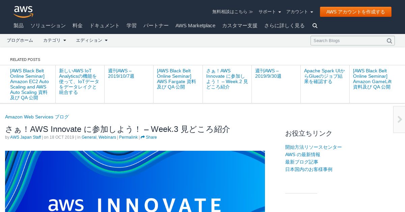Click the AWS Innovate banner image

tap(135, 181)
